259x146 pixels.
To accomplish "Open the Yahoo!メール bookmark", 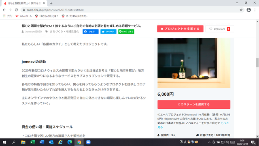I will tap(23, 16).
